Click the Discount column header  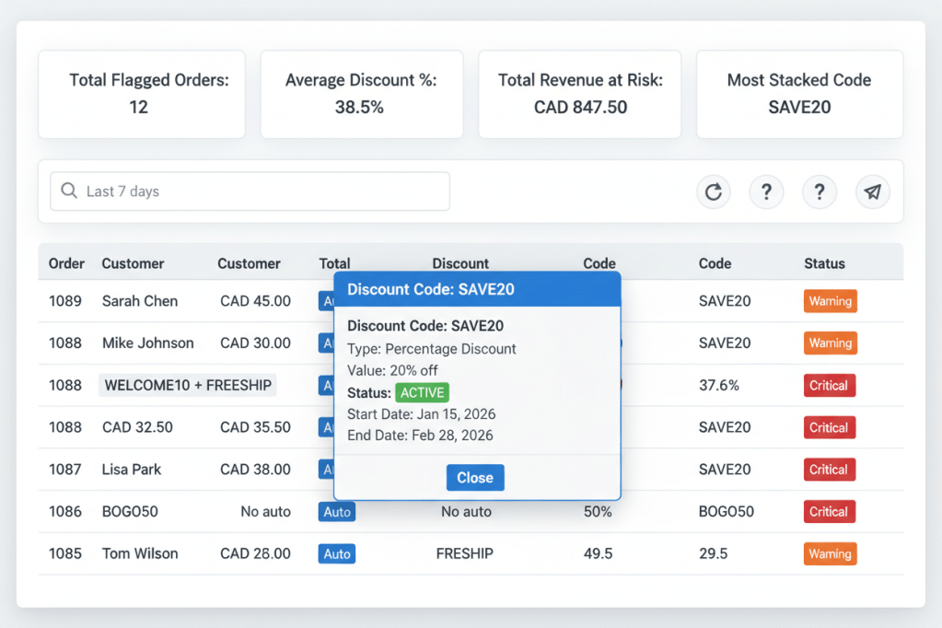click(x=460, y=263)
